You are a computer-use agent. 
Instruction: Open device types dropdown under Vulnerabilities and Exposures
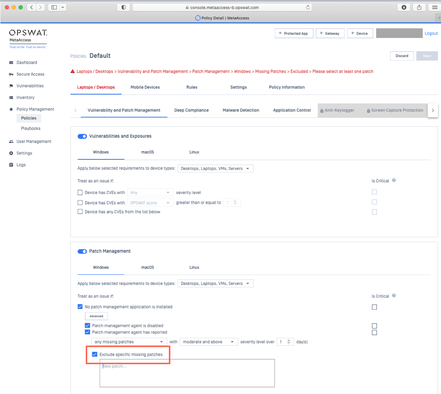(215, 169)
